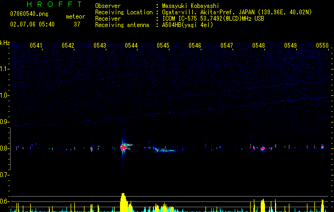Click the HROFFT title text

pos(54,4)
